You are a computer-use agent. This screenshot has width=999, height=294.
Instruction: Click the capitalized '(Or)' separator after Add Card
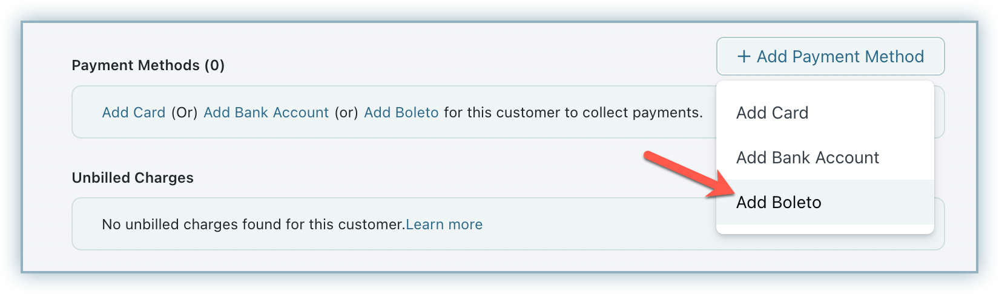click(x=184, y=113)
